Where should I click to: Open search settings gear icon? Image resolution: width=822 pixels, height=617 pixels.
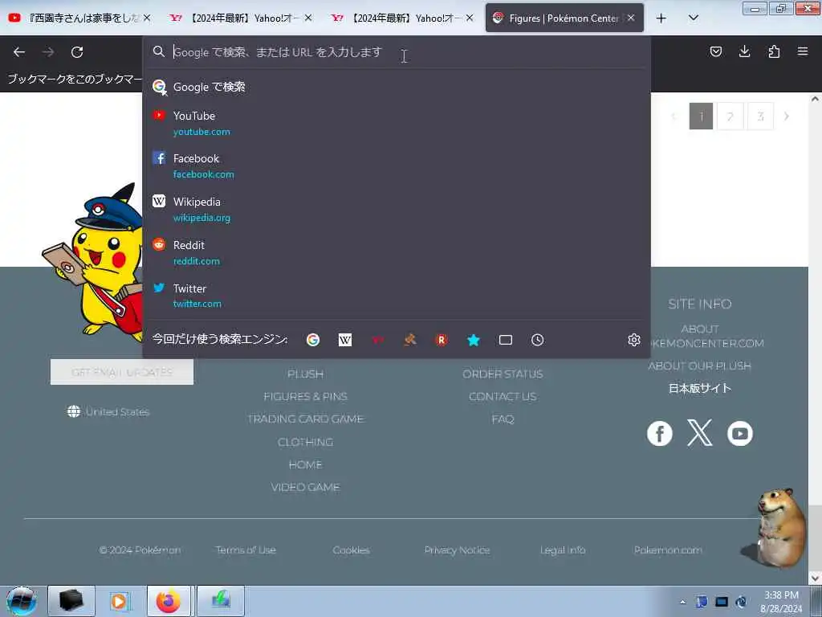coord(634,340)
